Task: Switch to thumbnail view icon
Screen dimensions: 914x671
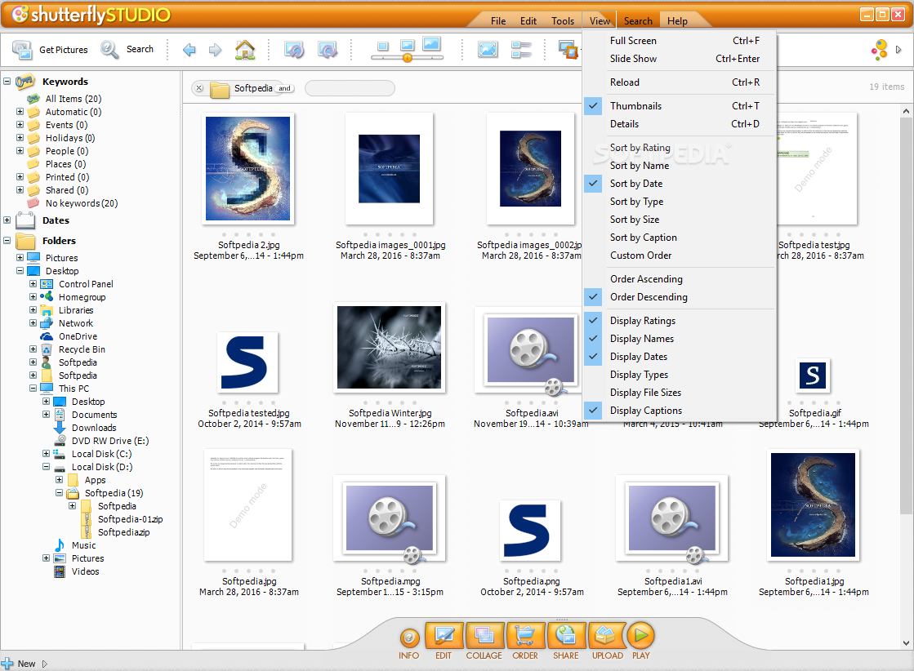Action: pos(488,50)
